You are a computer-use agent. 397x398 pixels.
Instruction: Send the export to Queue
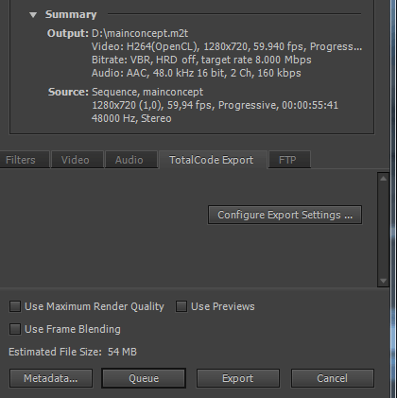(x=144, y=378)
